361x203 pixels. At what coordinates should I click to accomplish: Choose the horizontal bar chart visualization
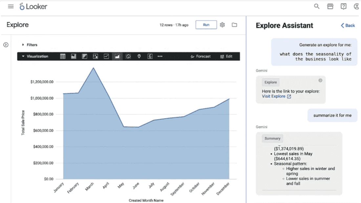tap(84, 56)
